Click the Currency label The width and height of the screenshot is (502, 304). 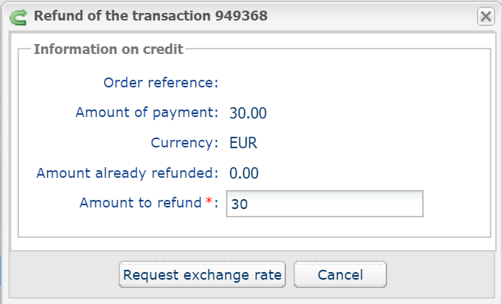coord(184,143)
